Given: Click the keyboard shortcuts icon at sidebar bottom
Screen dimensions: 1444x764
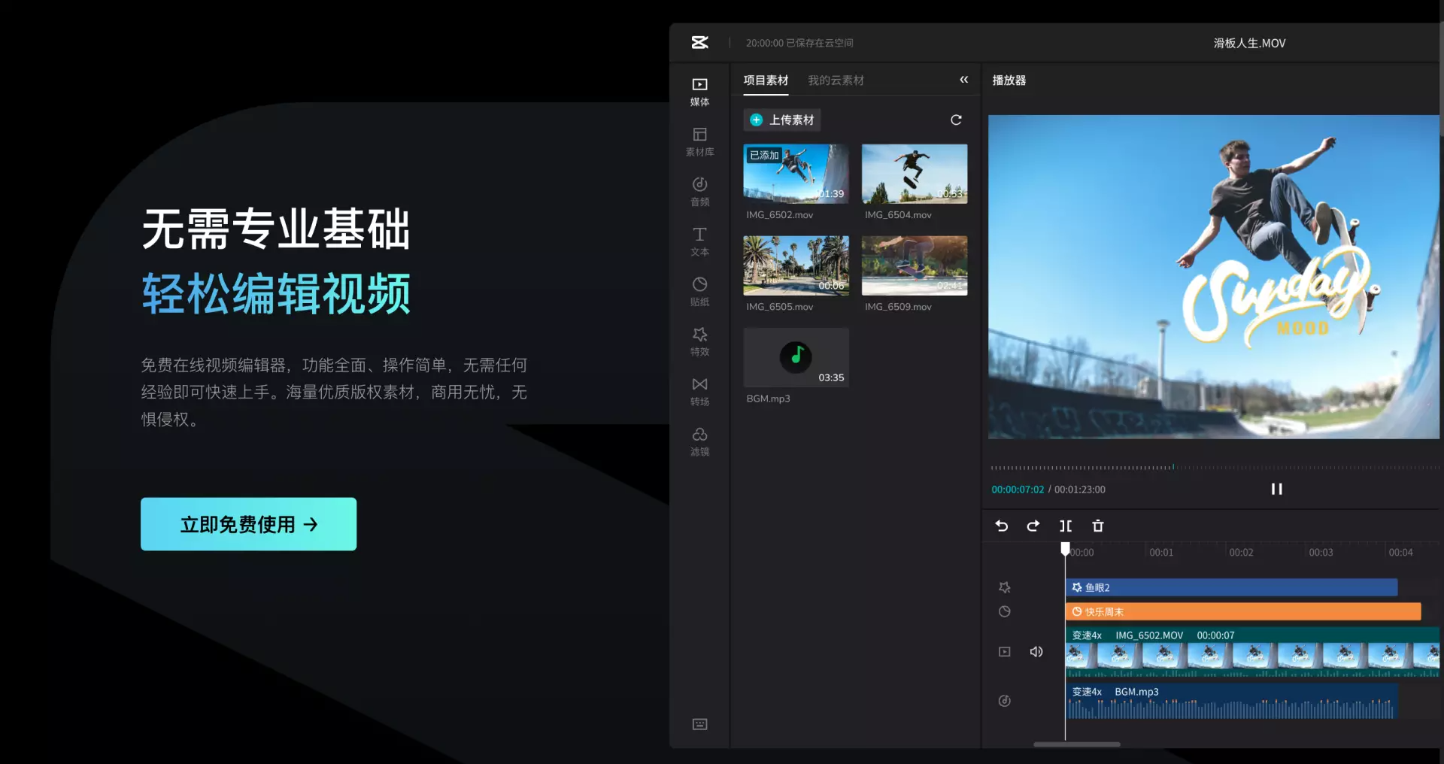Looking at the screenshot, I should pyautogui.click(x=699, y=724).
